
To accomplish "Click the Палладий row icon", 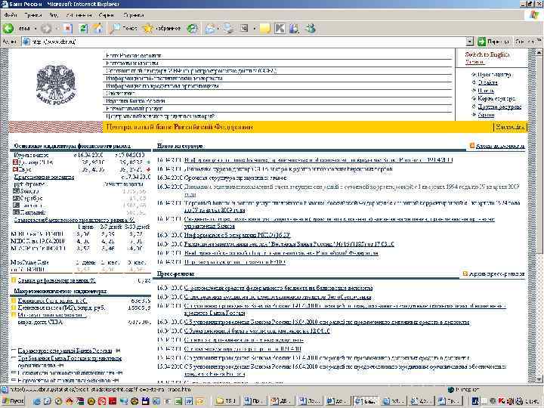I will [x=16, y=212].
